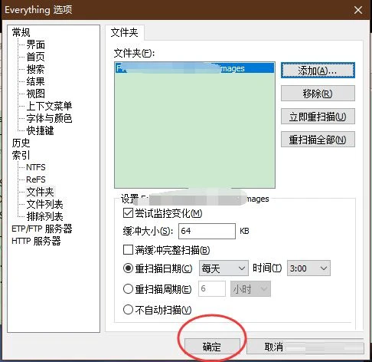Open the 界面 settings page
This screenshot has width=372, height=362.
click(x=35, y=44)
